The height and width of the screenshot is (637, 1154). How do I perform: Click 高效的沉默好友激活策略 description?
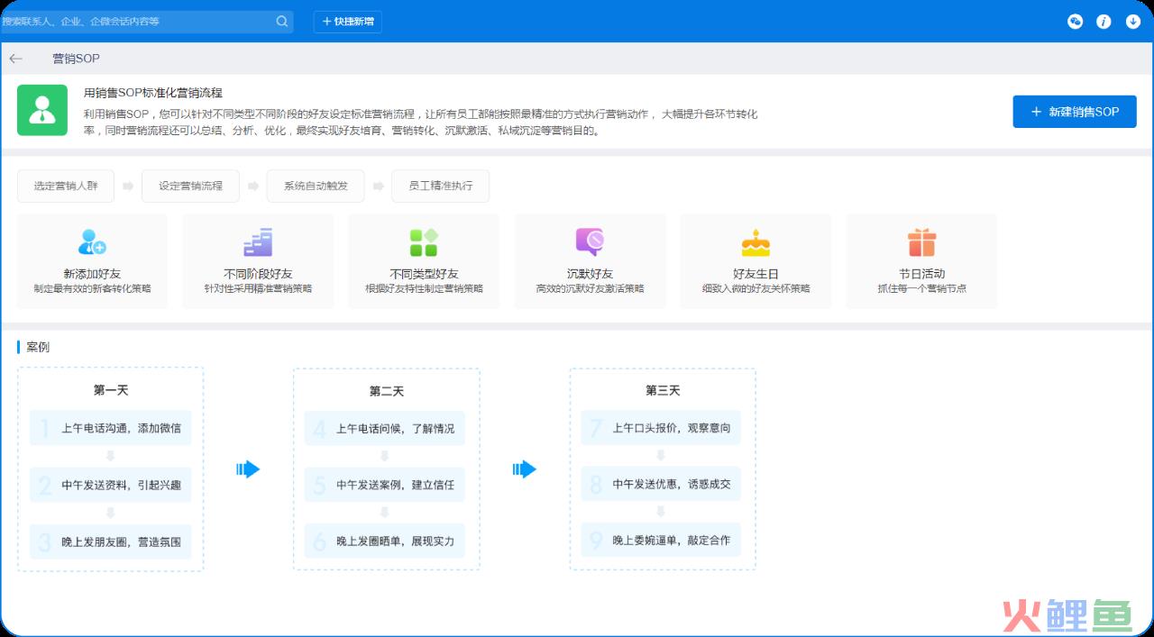click(x=590, y=289)
